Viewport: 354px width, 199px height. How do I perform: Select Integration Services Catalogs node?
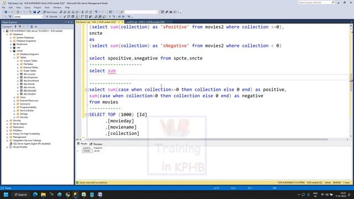27,140
